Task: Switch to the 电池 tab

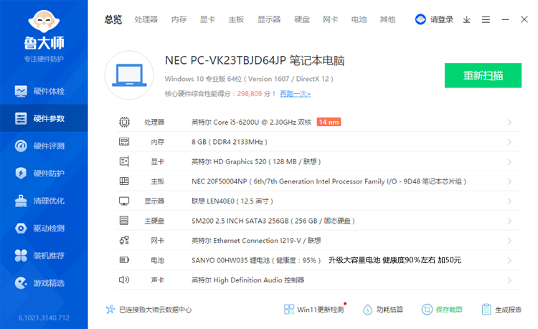Action: pyautogui.click(x=359, y=19)
